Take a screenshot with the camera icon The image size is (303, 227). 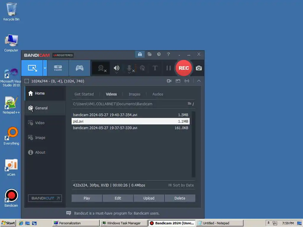coord(199,68)
